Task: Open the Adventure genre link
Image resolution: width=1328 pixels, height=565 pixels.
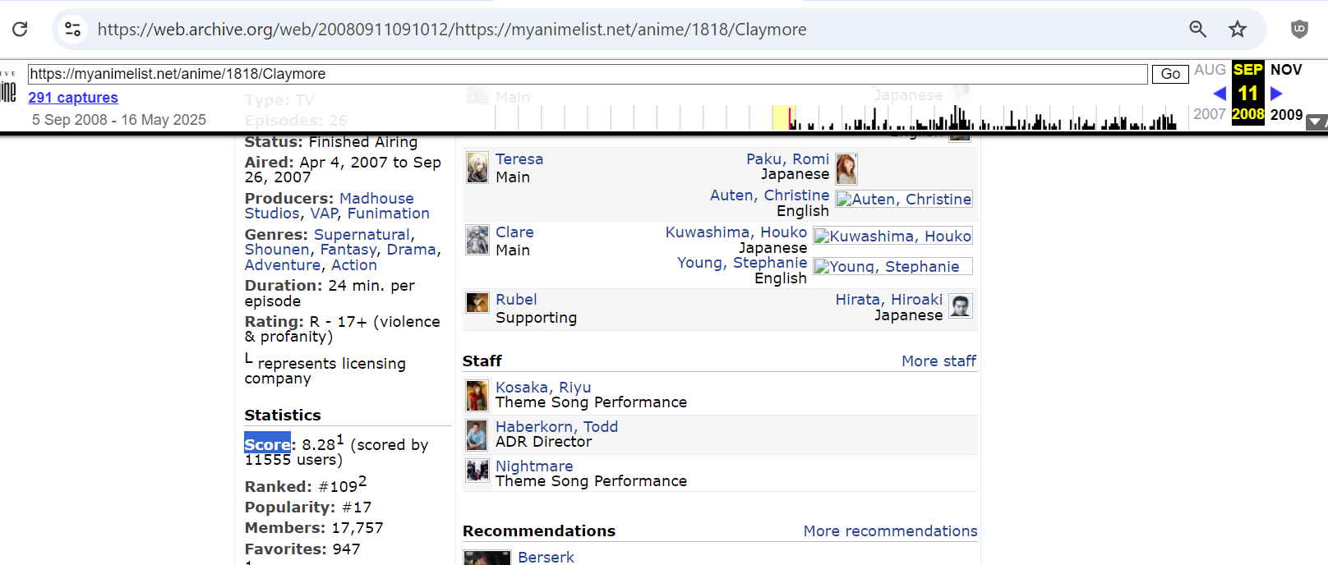Action: [283, 265]
